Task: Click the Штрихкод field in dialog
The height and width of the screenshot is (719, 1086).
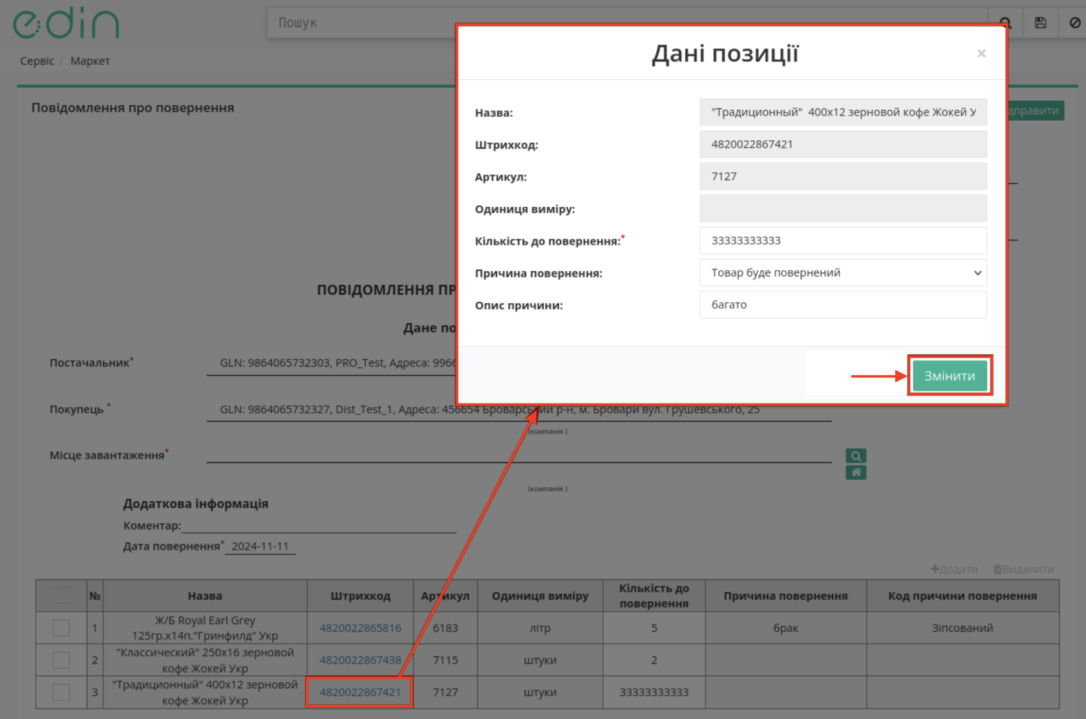Action: (843, 144)
